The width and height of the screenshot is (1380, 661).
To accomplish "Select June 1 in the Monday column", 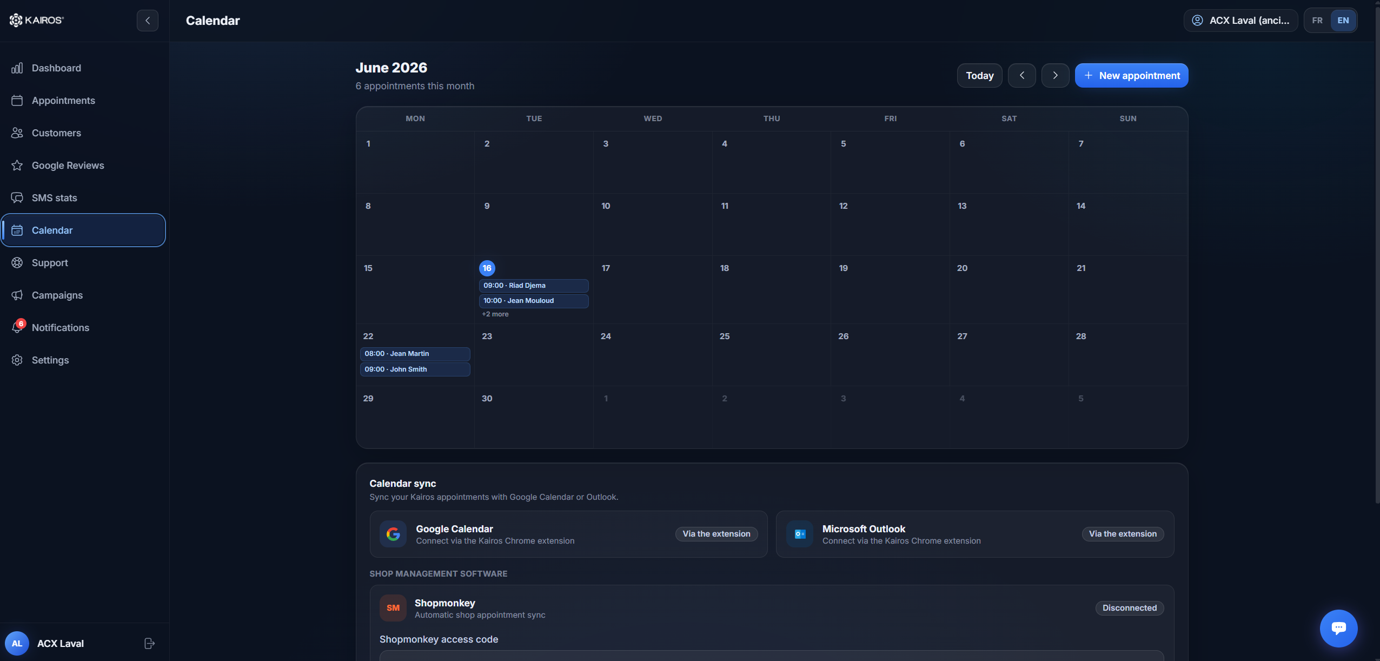I will (x=415, y=162).
